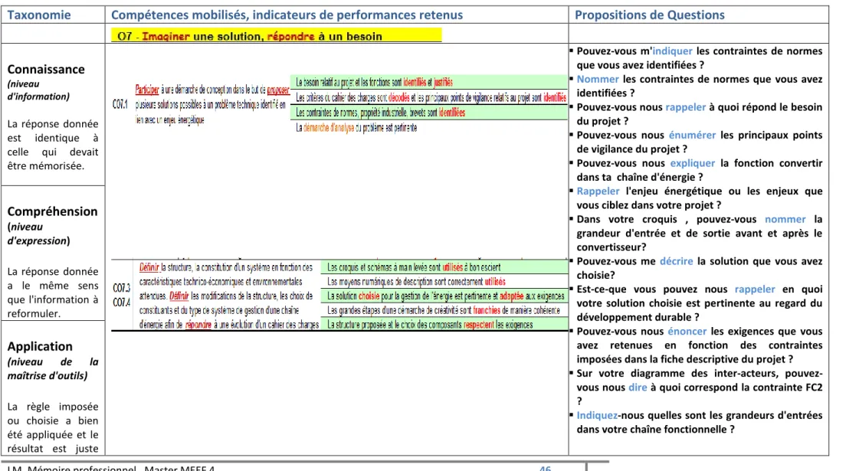Click the "(niveau de la maîtrise d'outils)" subtitle
859x471 pixels.
[x=53, y=368]
